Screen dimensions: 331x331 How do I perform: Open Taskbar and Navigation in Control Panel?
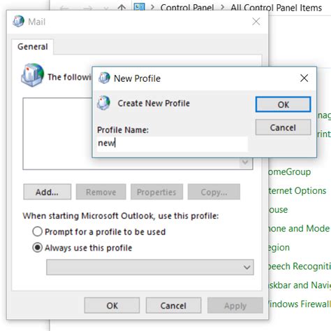(x=300, y=286)
